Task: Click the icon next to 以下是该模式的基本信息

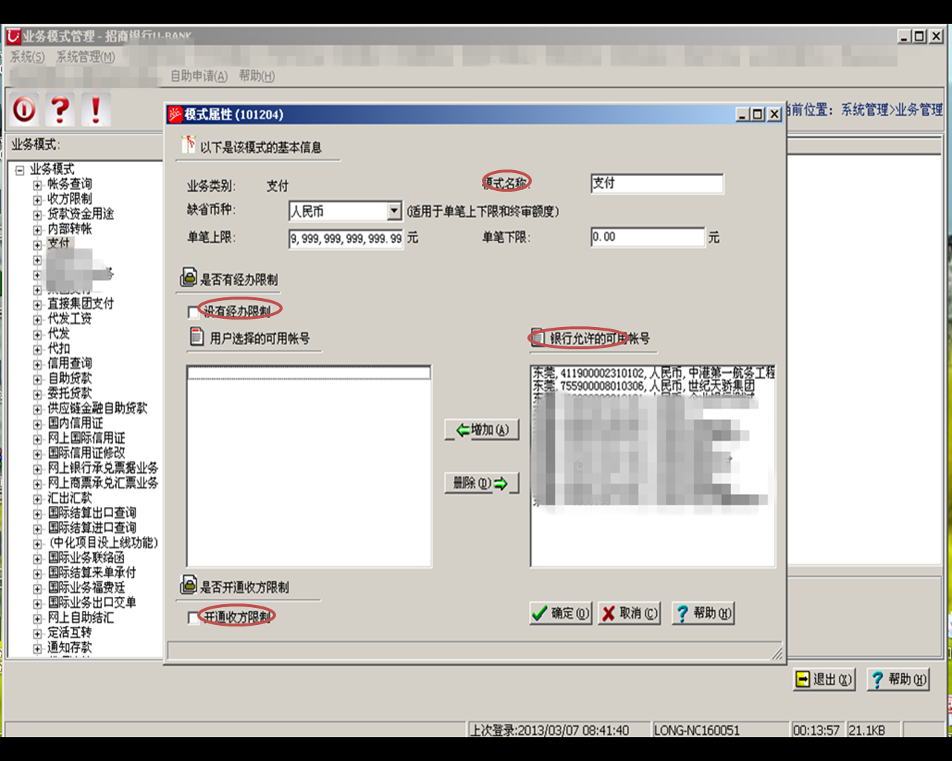Action: pos(189,144)
